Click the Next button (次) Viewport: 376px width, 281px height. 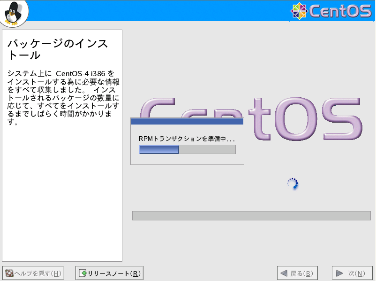(x=352, y=273)
